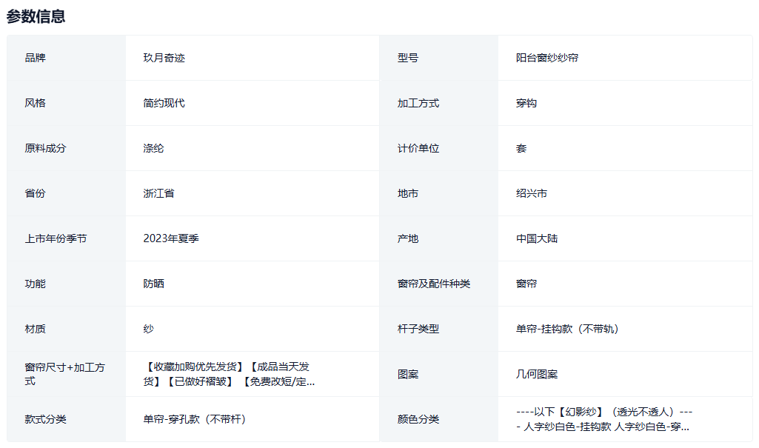Image resolution: width=759 pixels, height=448 pixels.
Task: Select the 简约现代 style value
Action: pos(164,103)
